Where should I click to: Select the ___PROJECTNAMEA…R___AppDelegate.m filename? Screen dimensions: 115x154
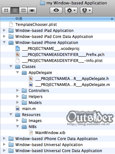pos(72,85)
